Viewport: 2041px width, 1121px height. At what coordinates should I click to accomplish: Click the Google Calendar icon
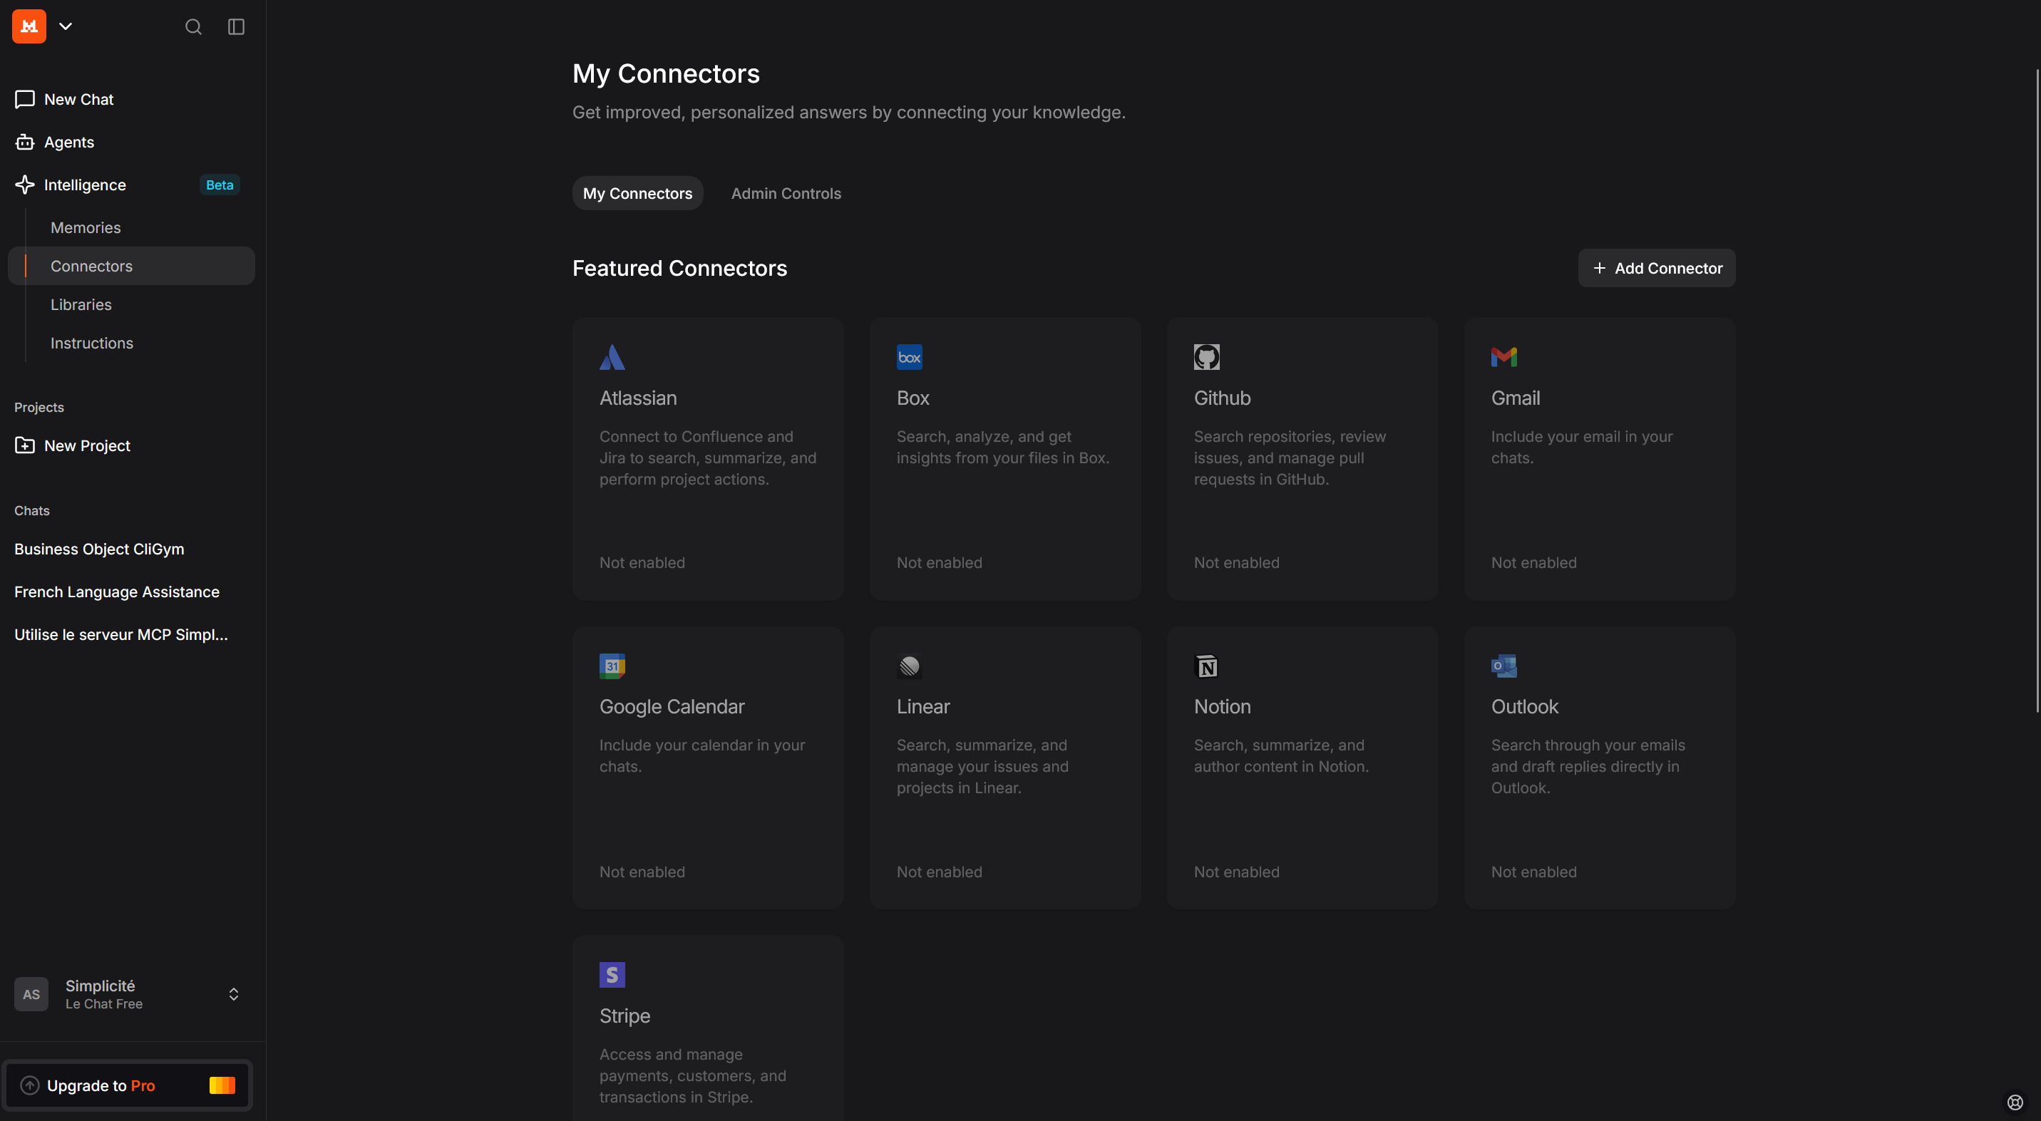tap(612, 666)
